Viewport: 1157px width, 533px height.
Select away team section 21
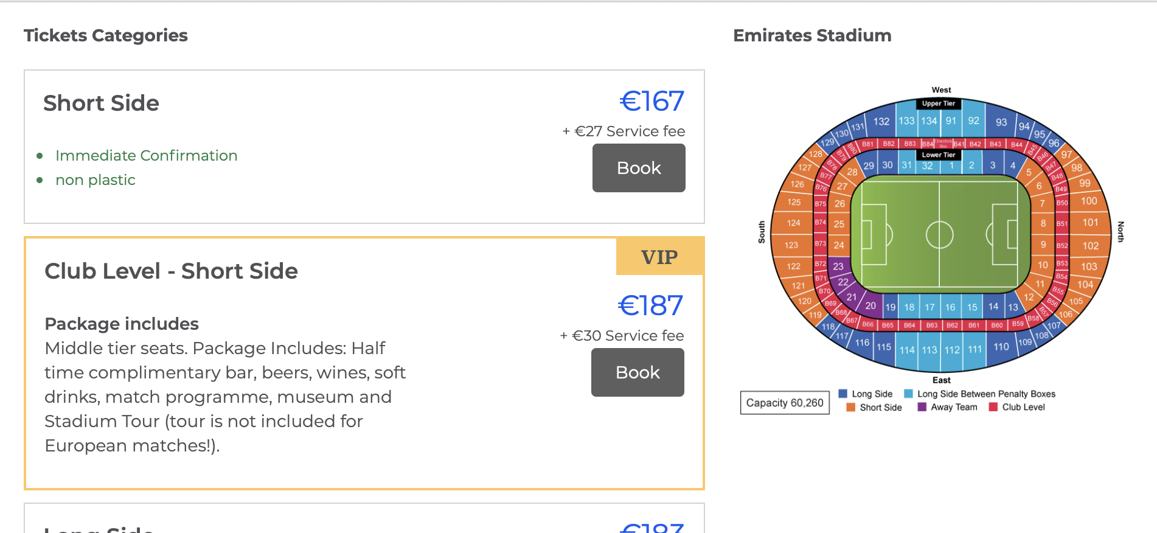pos(852,297)
